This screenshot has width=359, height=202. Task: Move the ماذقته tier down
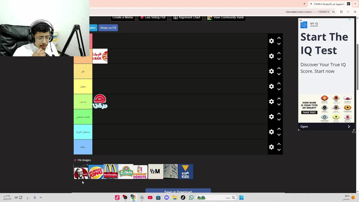tap(279, 150)
